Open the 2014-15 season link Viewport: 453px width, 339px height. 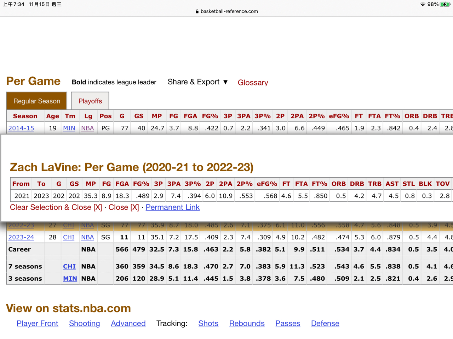21,128
